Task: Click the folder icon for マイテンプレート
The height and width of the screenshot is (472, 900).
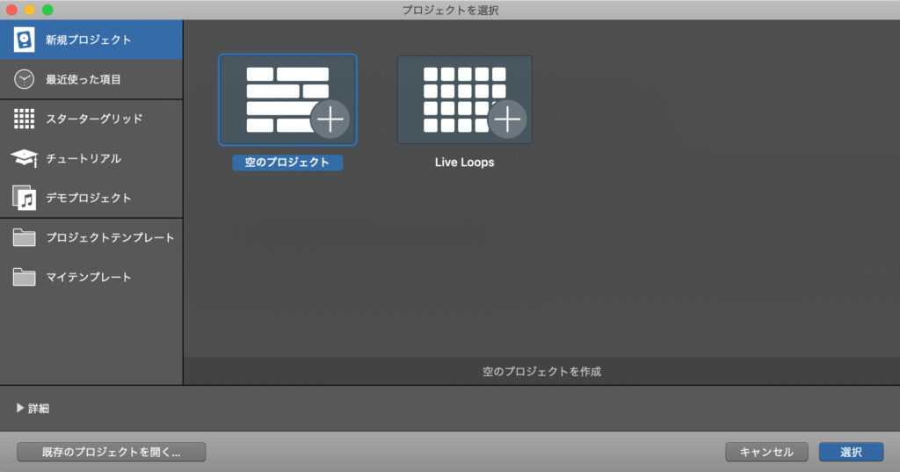Action: (x=24, y=277)
